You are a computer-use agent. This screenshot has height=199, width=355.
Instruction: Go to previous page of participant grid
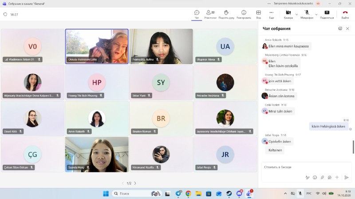click(123, 183)
